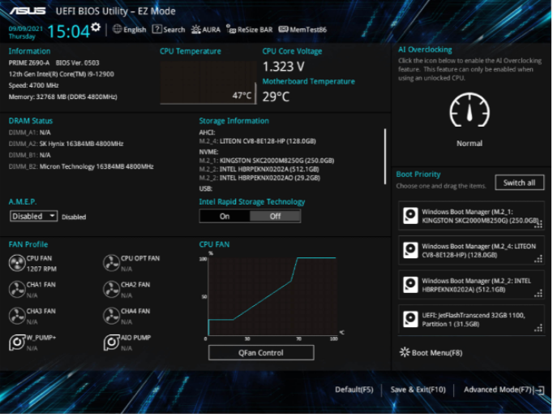Image resolution: width=553 pixels, height=414 pixels.
Task: Click the Boot Menu star icon
Action: pyautogui.click(x=405, y=352)
